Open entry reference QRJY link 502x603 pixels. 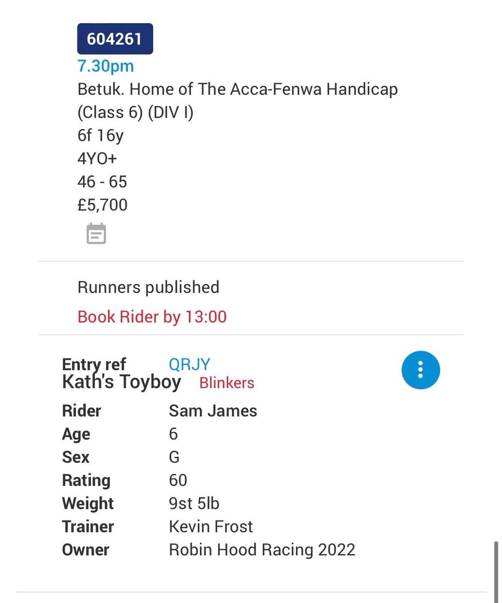189,364
